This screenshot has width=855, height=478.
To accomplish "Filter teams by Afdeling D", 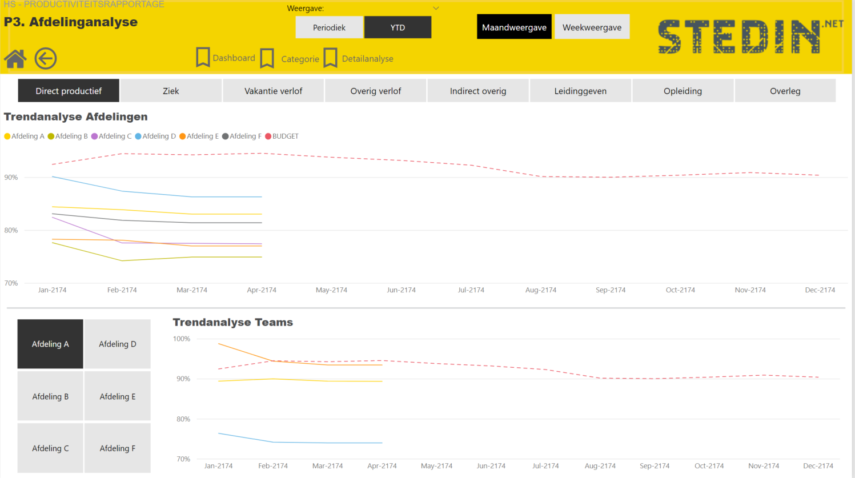I will pos(118,344).
